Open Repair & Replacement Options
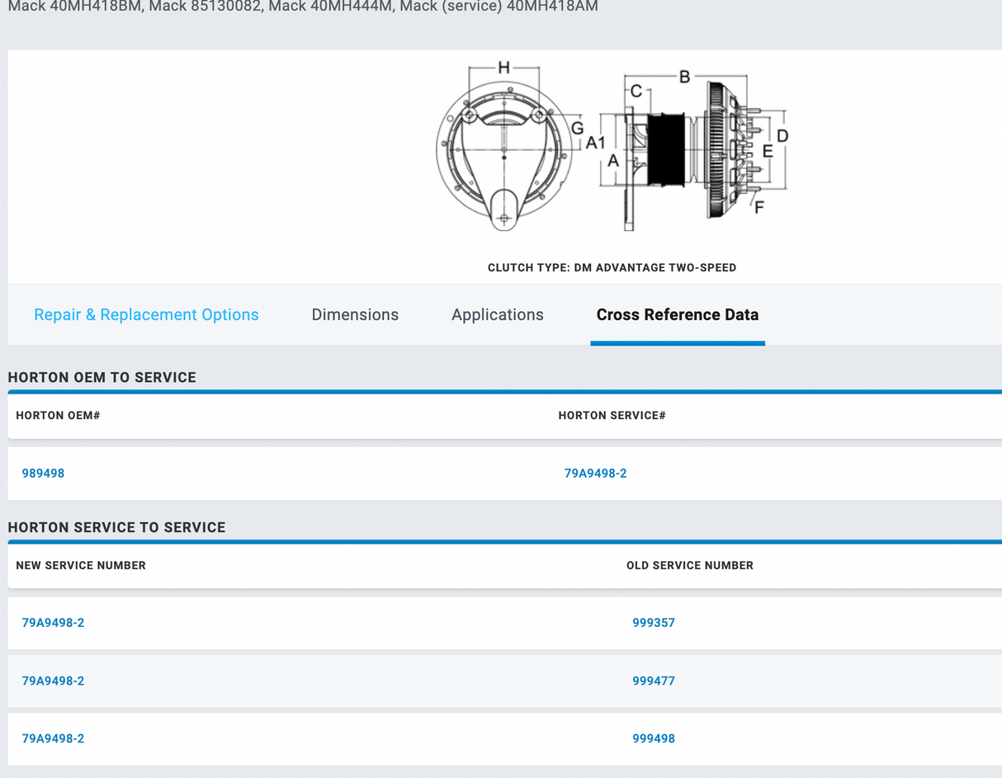The image size is (1002, 778). 146,314
